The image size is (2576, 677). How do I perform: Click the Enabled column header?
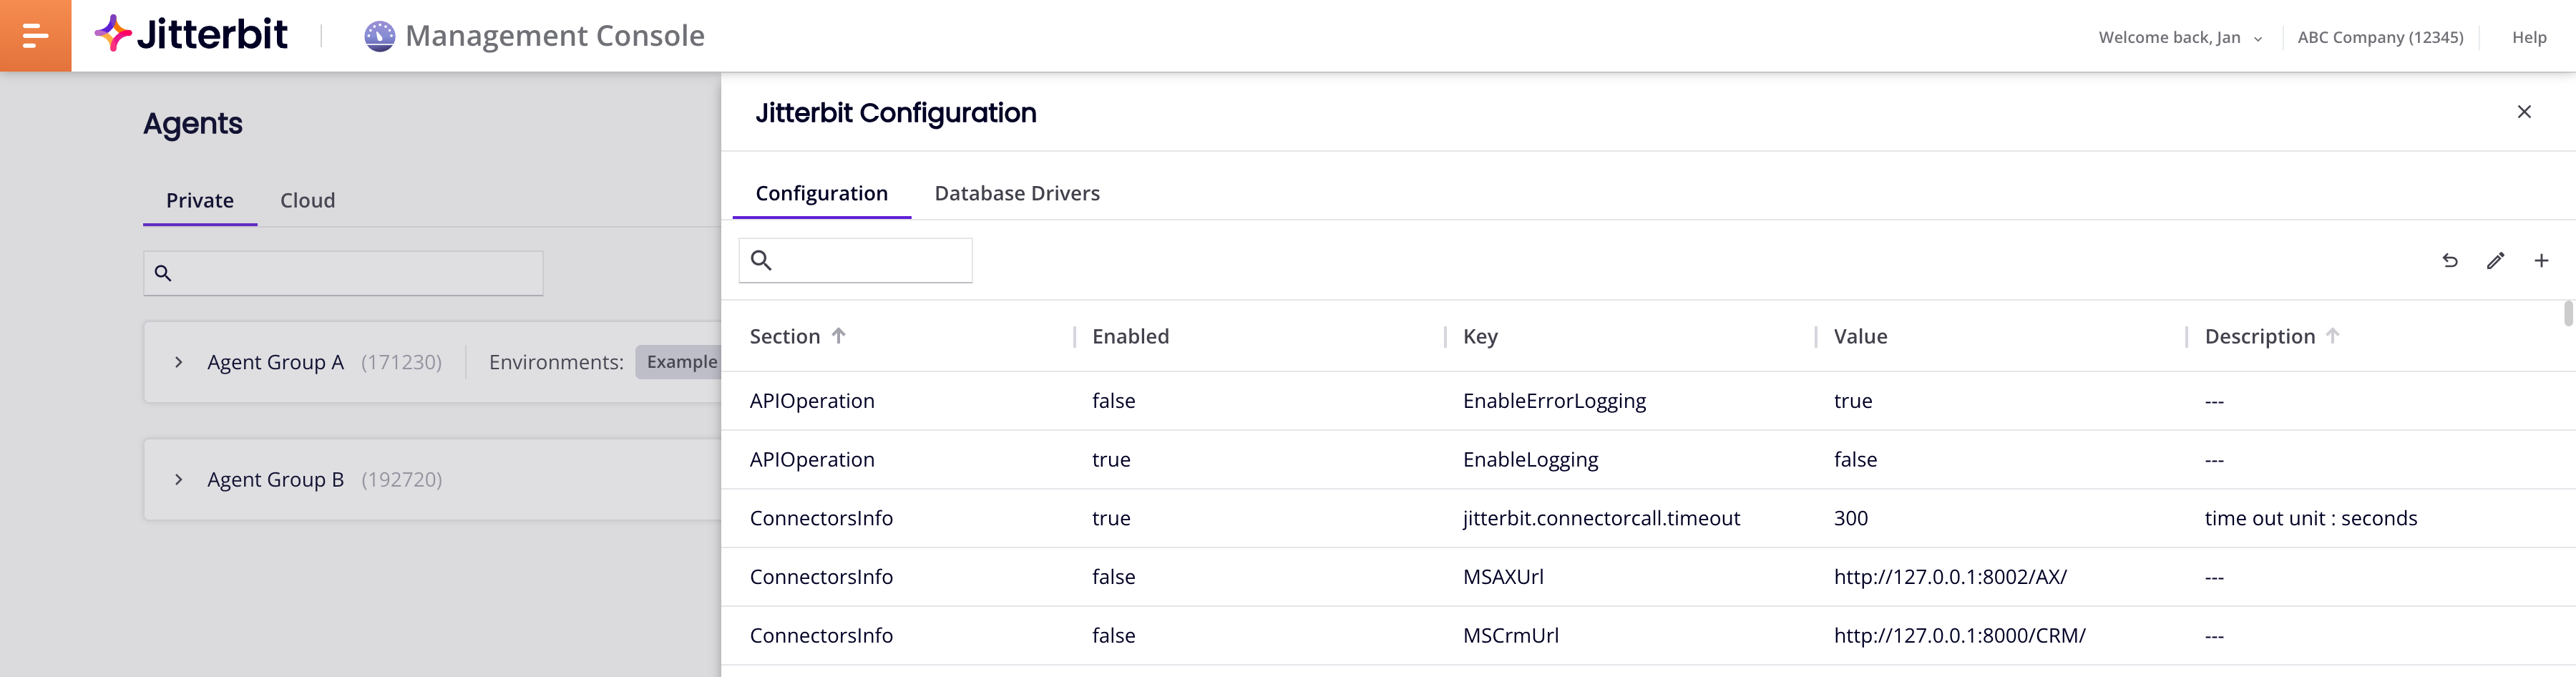pyautogui.click(x=1130, y=336)
